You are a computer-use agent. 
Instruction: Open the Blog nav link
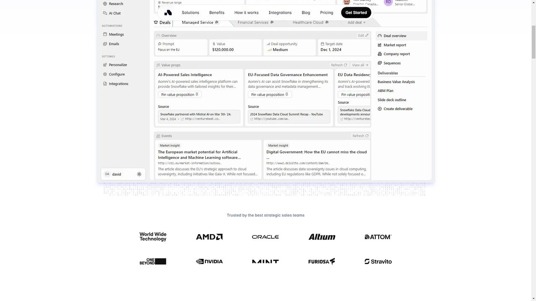[x=306, y=13]
